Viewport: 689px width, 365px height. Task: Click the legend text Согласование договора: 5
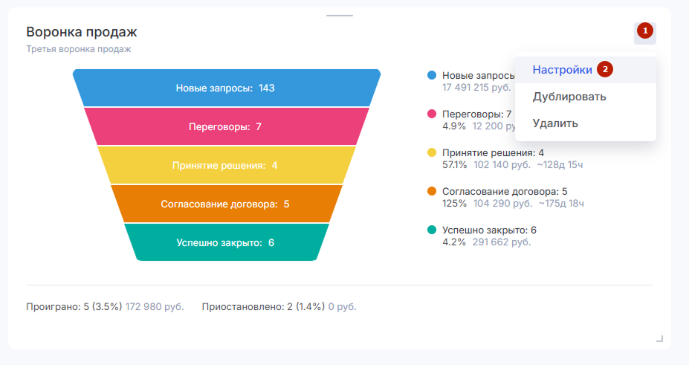[x=505, y=192]
